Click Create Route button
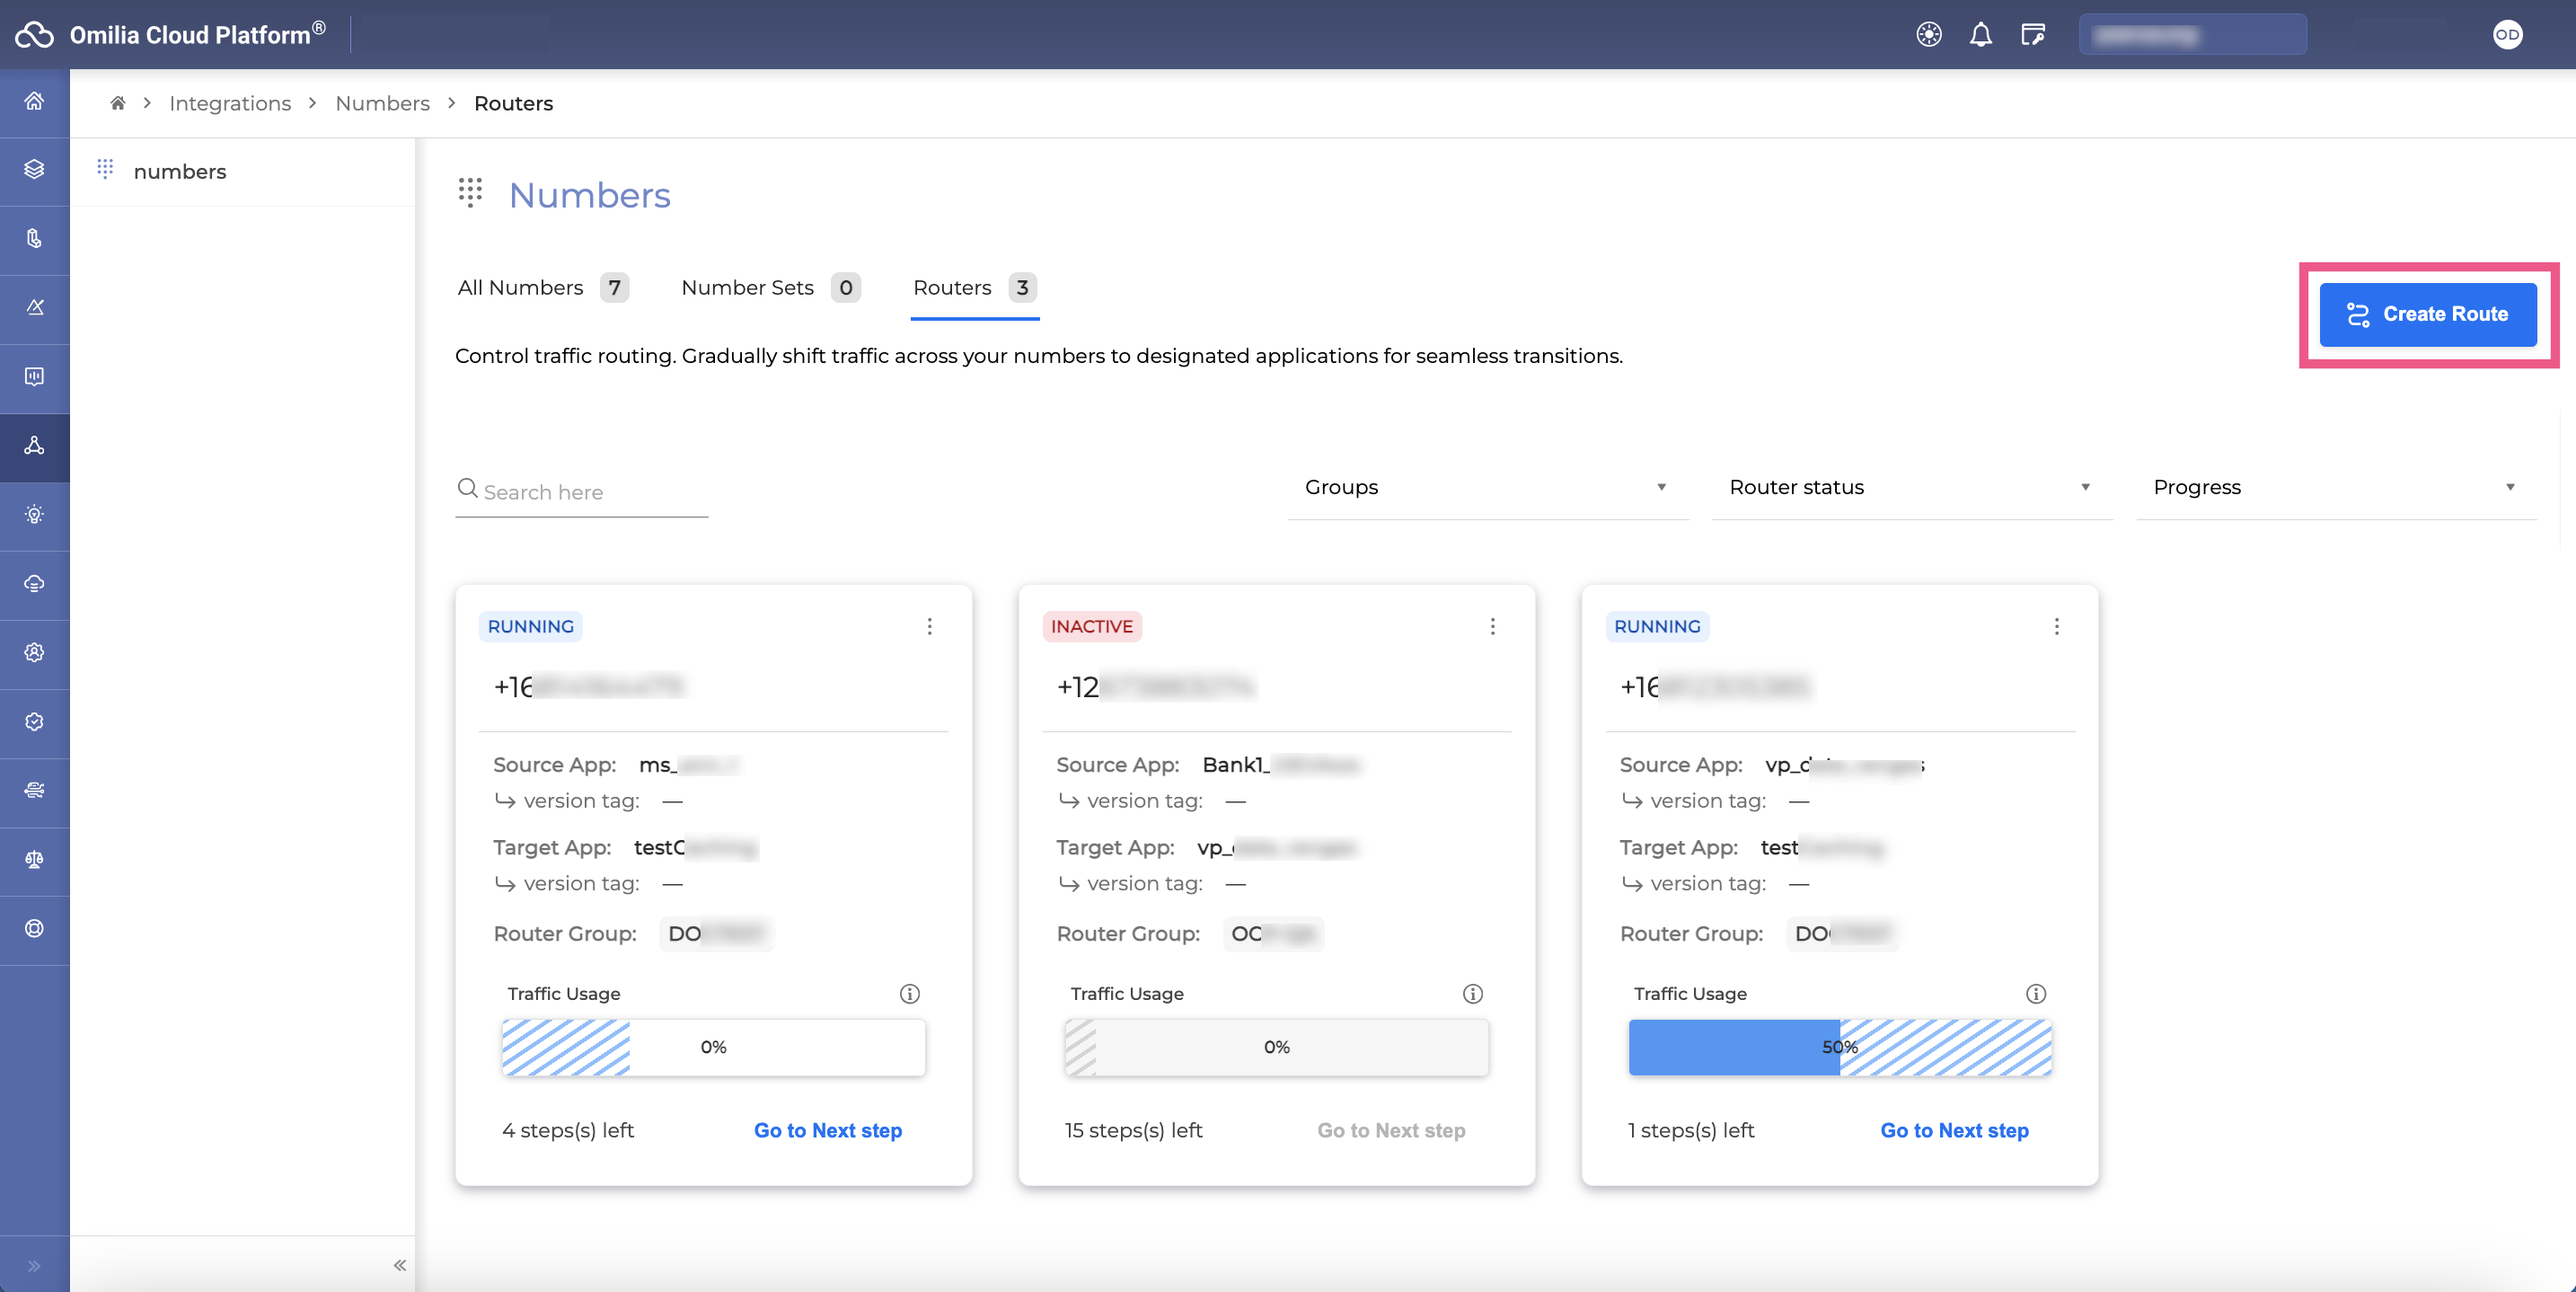Image resolution: width=2576 pixels, height=1292 pixels. 2430,313
